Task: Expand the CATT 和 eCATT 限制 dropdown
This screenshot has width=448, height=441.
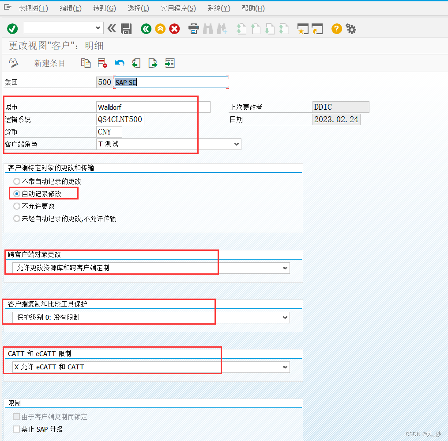Action: point(285,367)
